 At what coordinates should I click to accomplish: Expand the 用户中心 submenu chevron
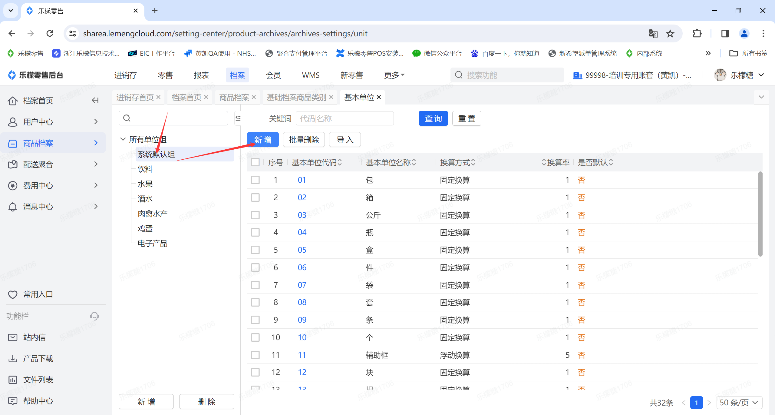pyautogui.click(x=96, y=122)
